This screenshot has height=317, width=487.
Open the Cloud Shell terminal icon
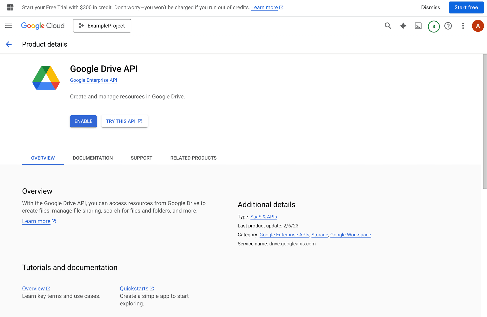[x=418, y=26]
